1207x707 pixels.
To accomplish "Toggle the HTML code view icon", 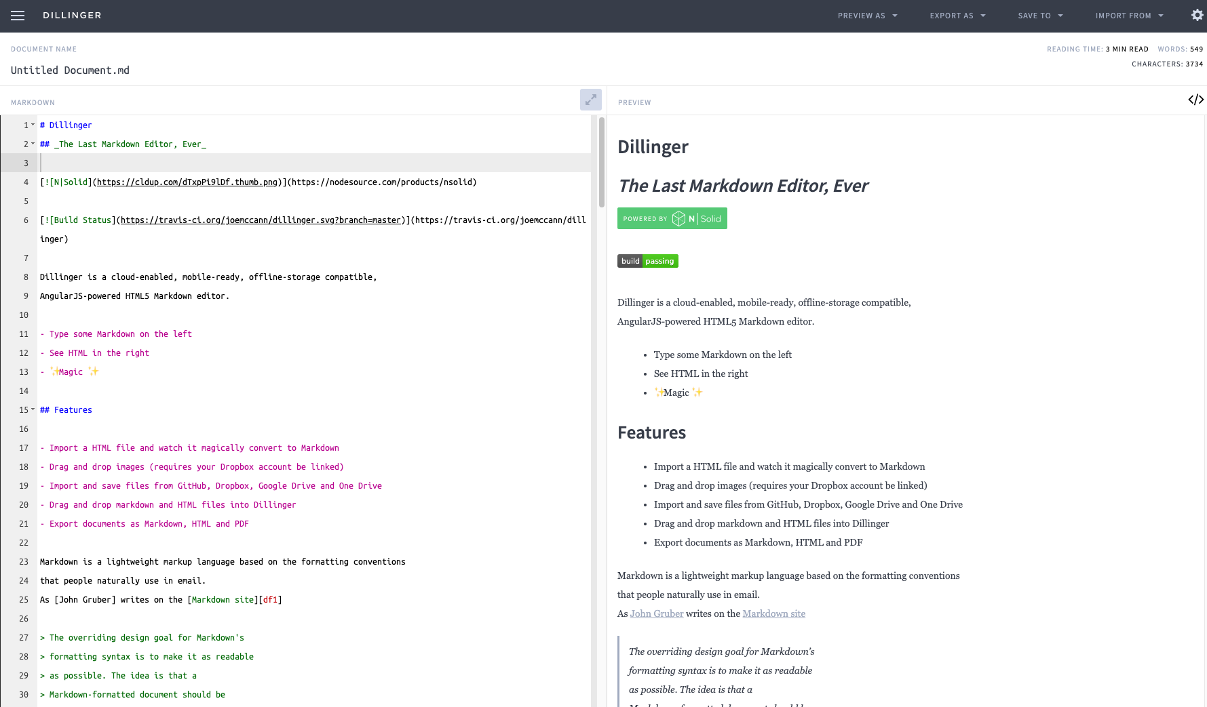I will [x=1196, y=100].
